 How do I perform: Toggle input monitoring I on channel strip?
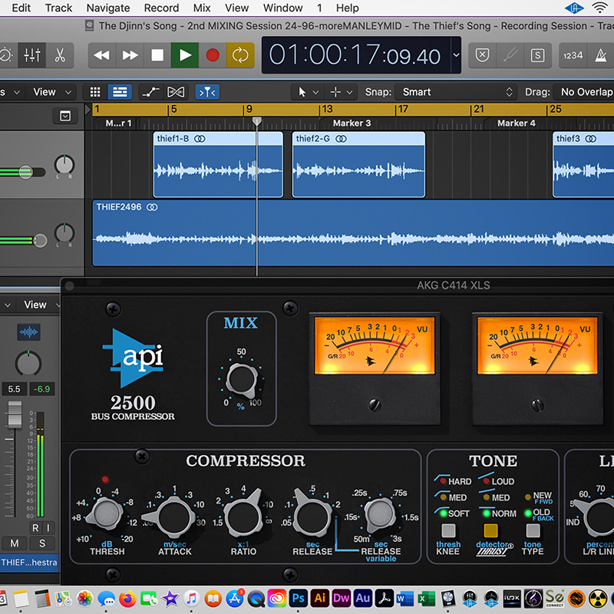[x=48, y=528]
